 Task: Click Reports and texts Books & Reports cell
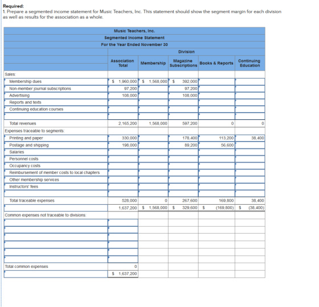pyautogui.click(x=216, y=102)
